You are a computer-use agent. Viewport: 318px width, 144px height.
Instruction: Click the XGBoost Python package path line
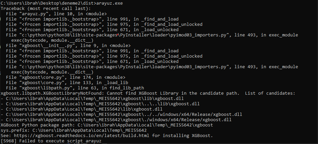107,125
